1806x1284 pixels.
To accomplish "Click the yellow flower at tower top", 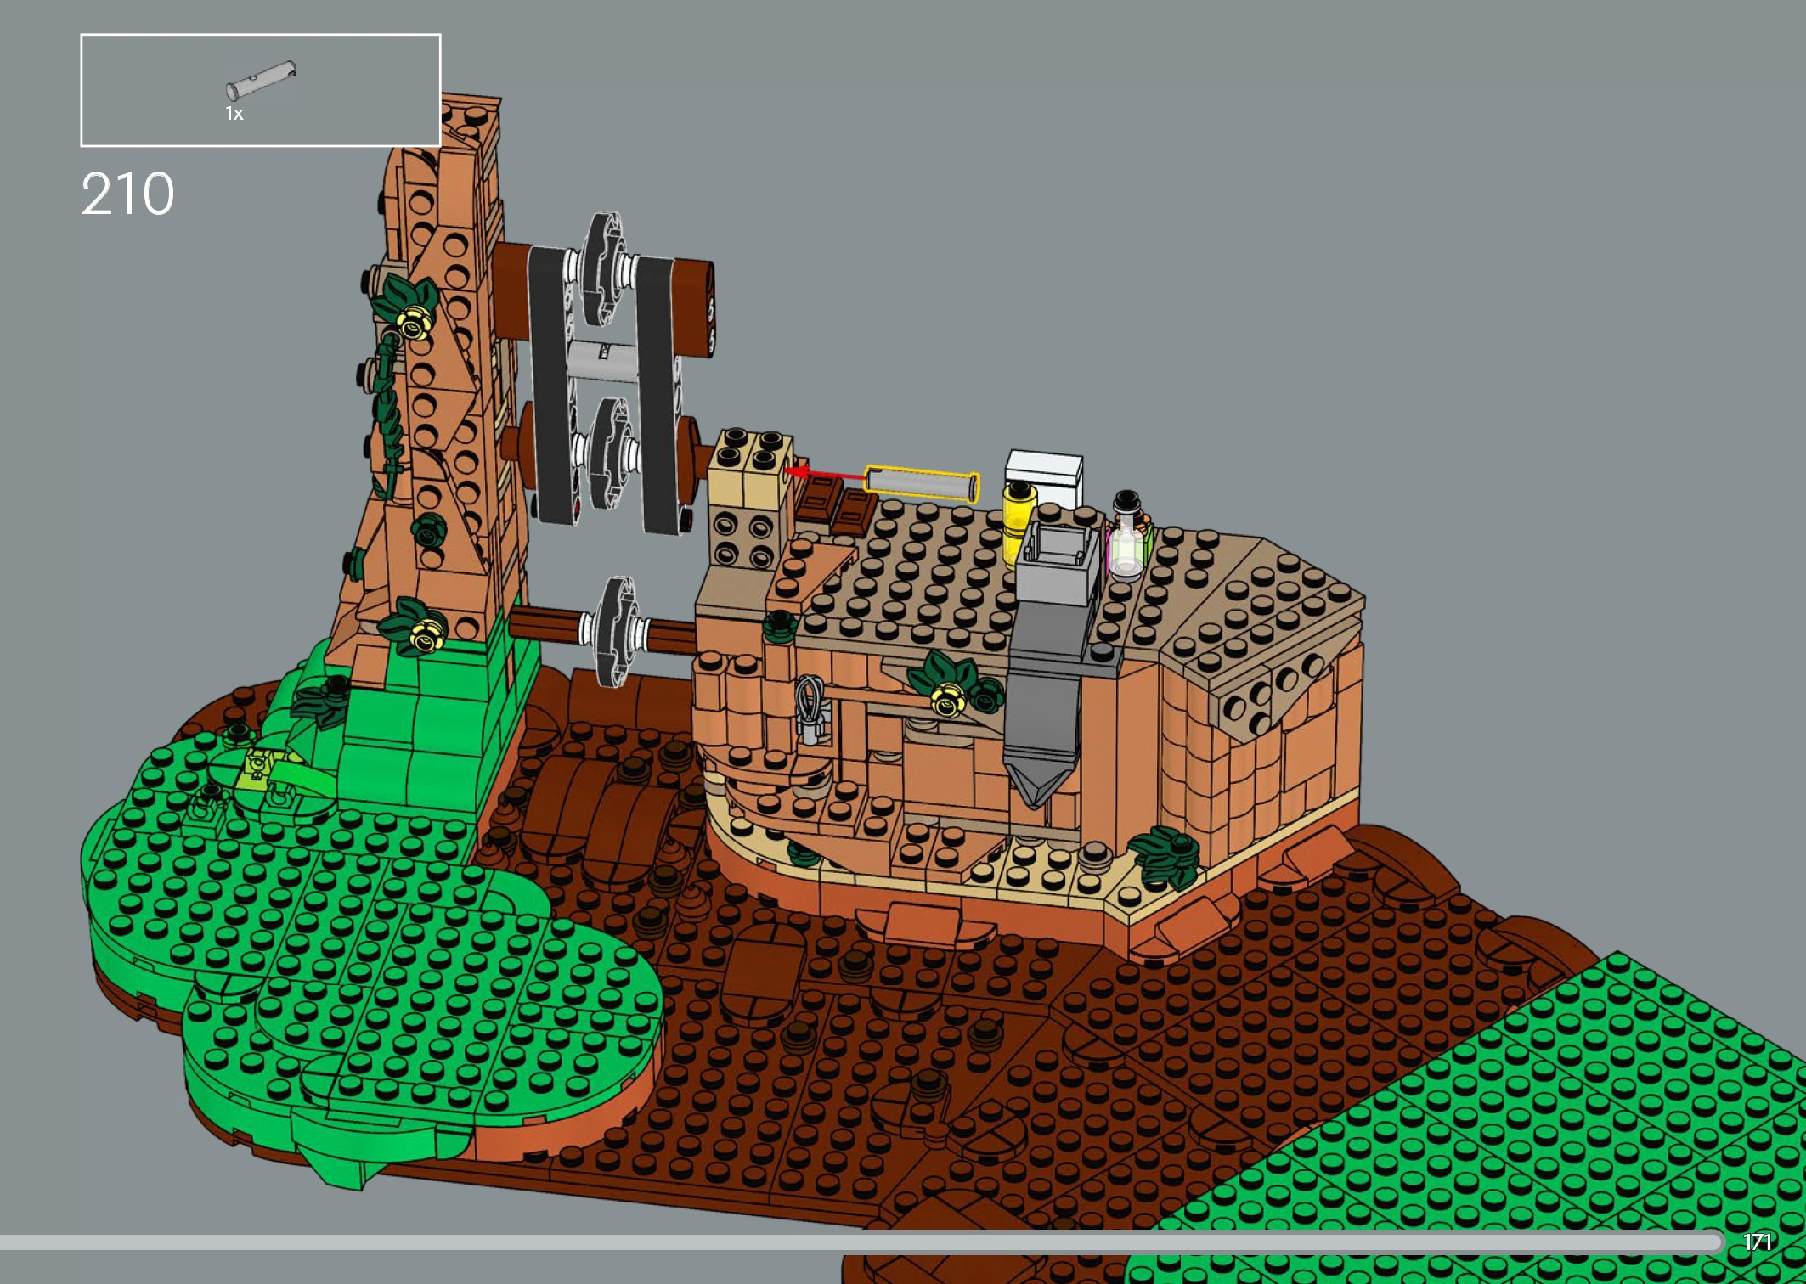I will [x=413, y=324].
